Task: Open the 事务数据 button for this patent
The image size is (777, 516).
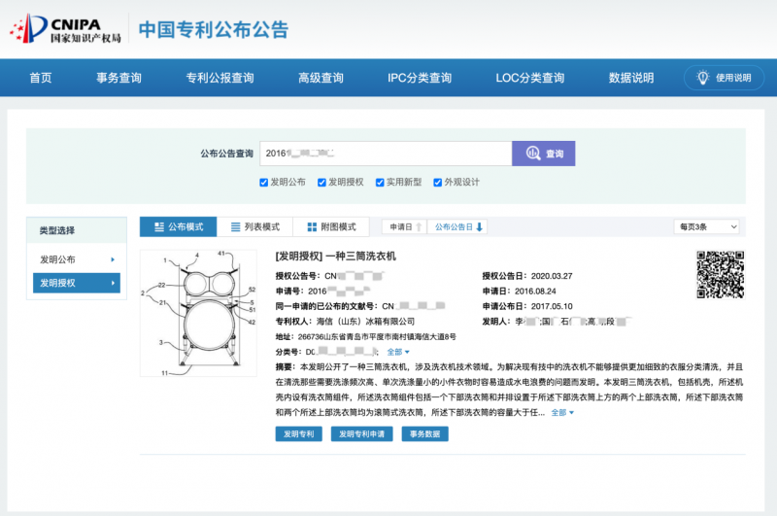Action: [x=424, y=434]
